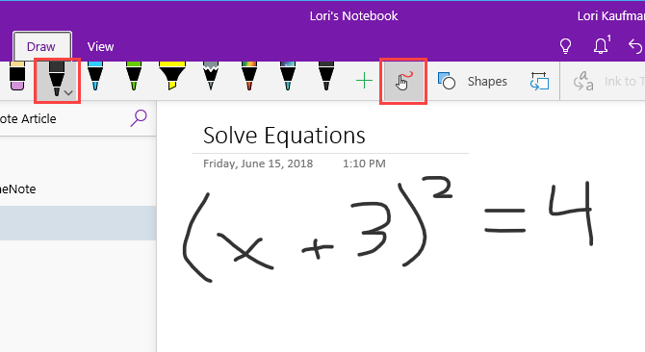Select the galaxy ink pen

coord(288,76)
